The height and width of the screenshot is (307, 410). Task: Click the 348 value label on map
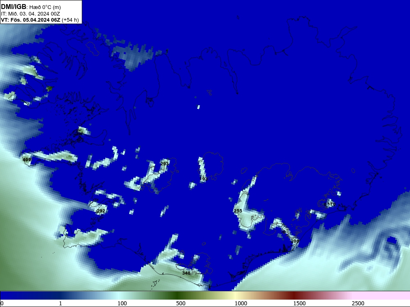point(186,273)
